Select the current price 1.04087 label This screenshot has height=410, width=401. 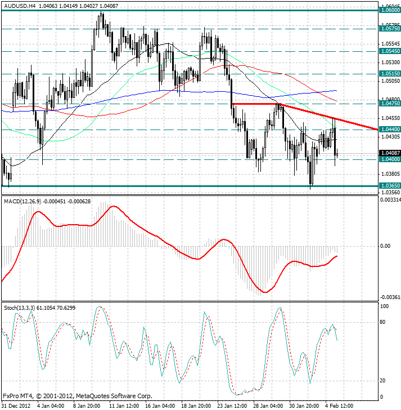point(390,153)
